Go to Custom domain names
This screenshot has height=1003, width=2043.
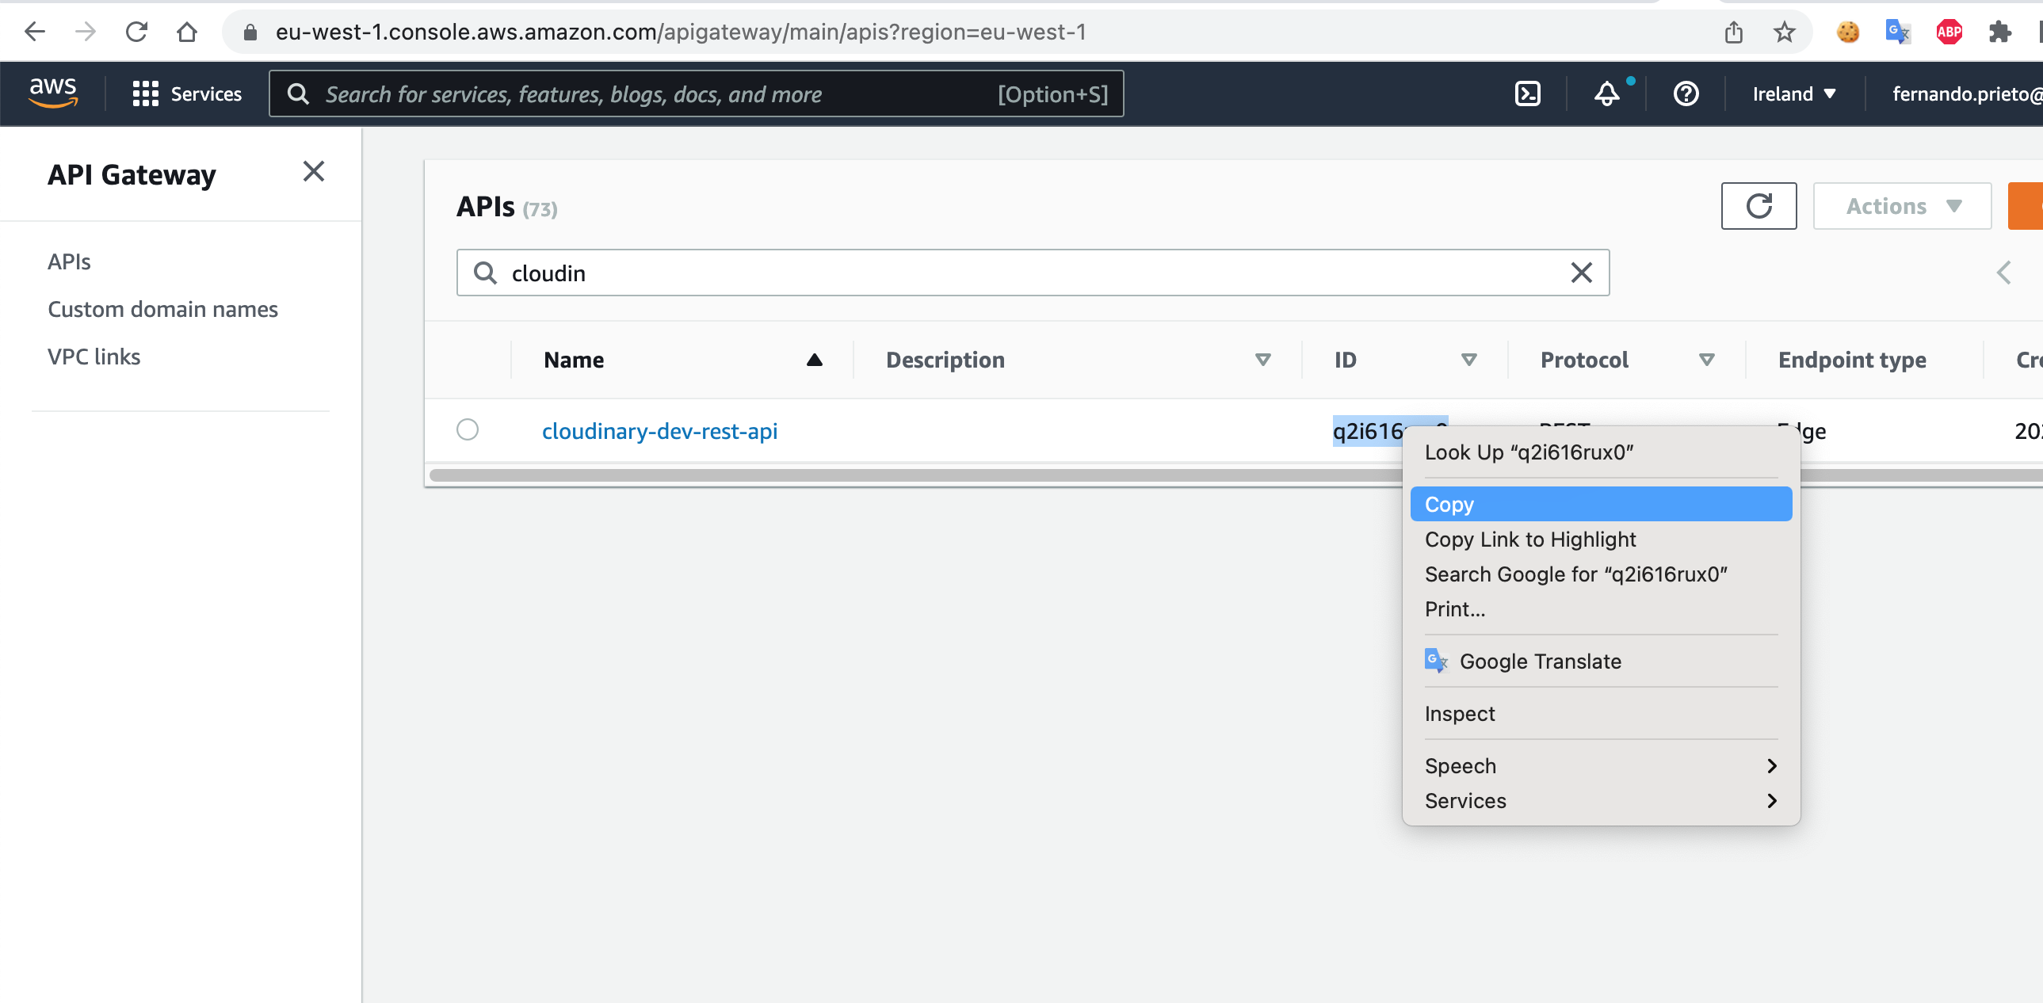tap(162, 309)
